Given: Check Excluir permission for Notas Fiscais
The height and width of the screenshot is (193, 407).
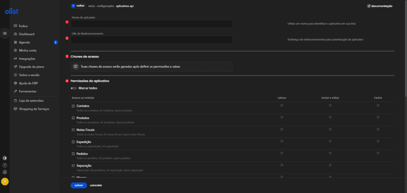Looking at the screenshot, I should (378, 129).
